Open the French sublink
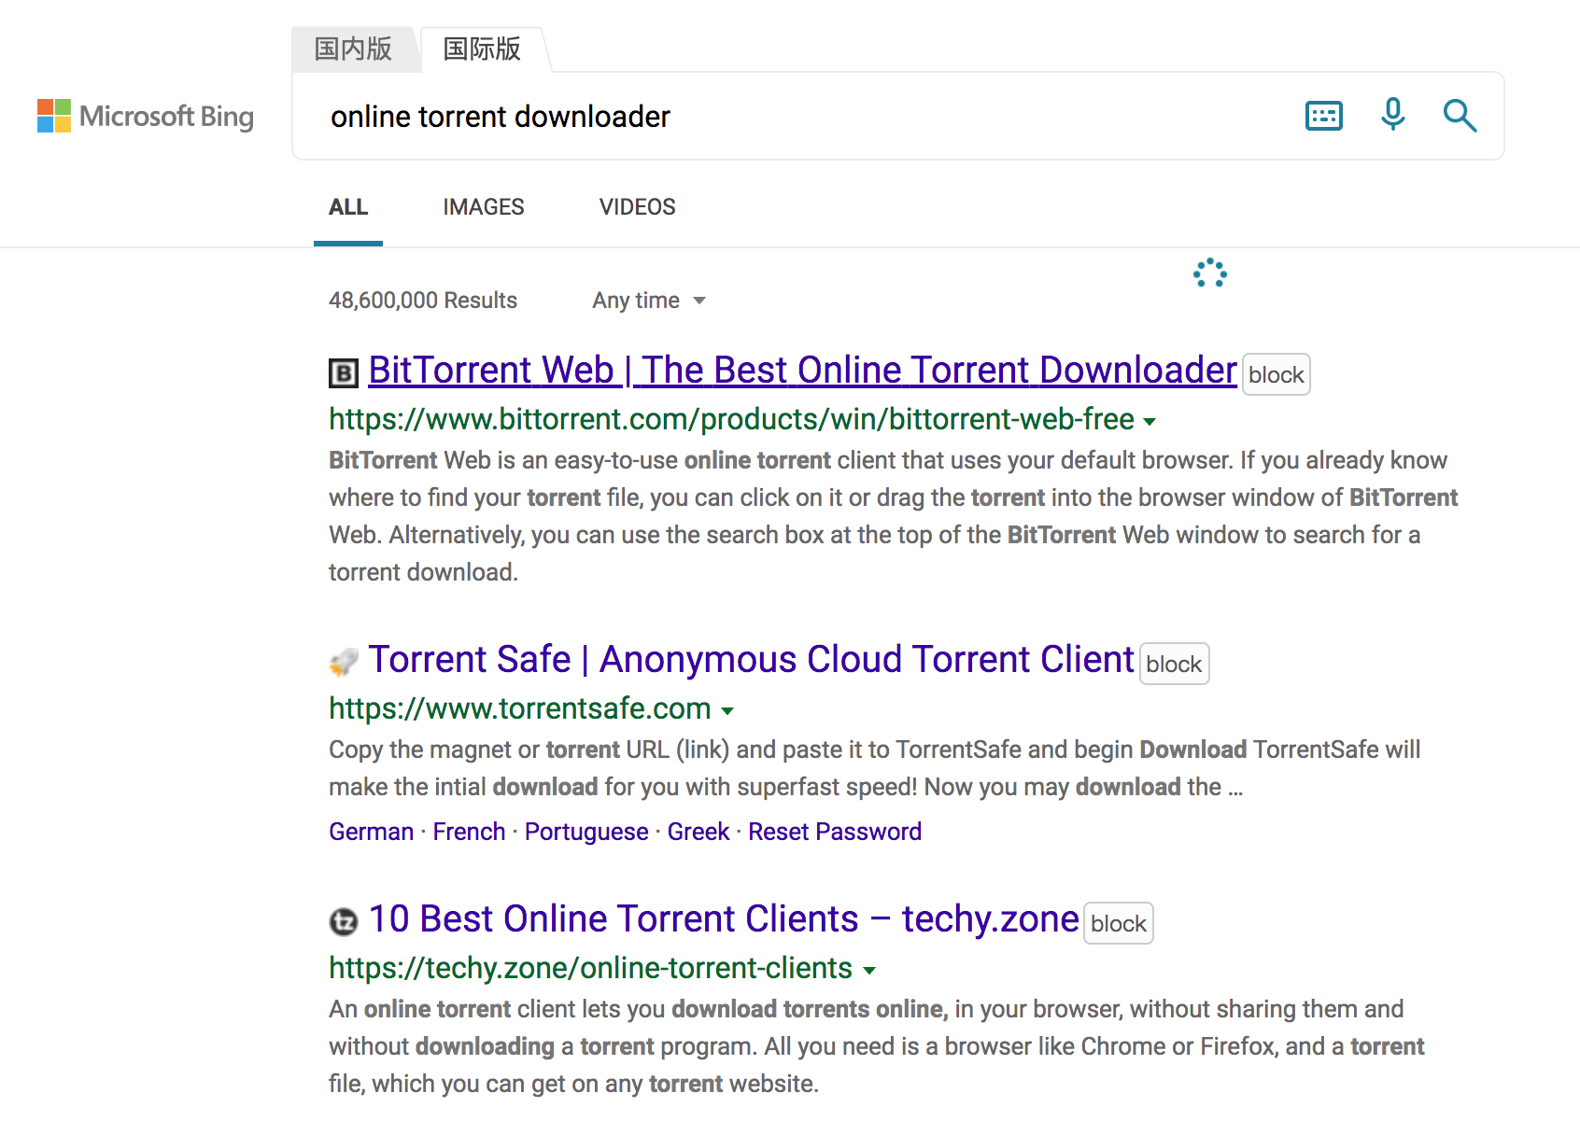The width and height of the screenshot is (1580, 1135). click(x=469, y=832)
